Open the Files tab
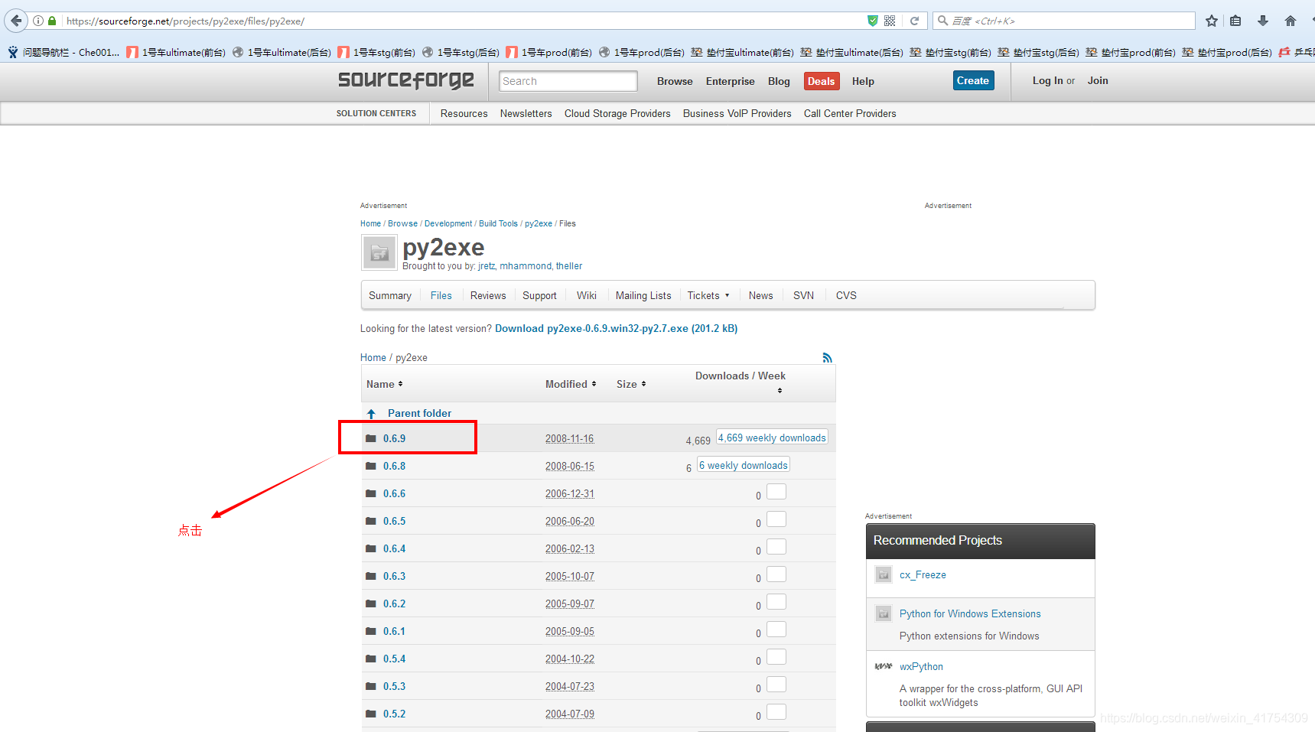Viewport: 1315px width, 732px height. (x=441, y=295)
